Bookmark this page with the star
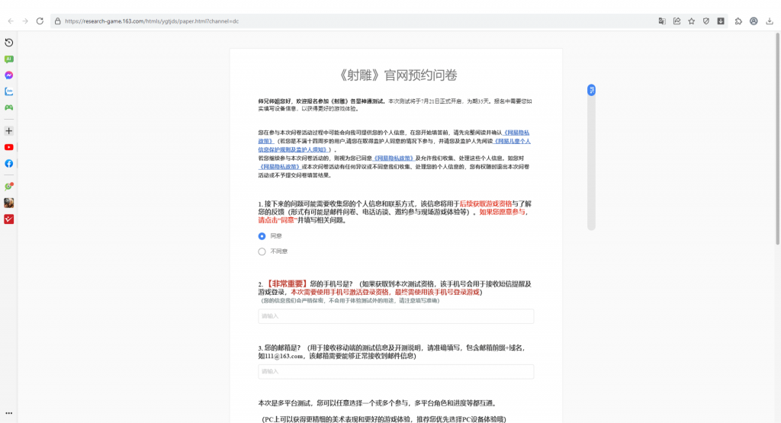Screen dimensions: 781x423 (x=691, y=21)
